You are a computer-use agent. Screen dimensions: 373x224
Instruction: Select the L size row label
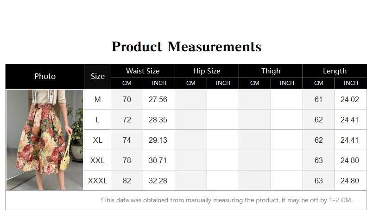(x=97, y=120)
